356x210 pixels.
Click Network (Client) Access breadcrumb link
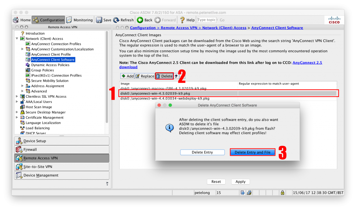[x=224, y=28]
